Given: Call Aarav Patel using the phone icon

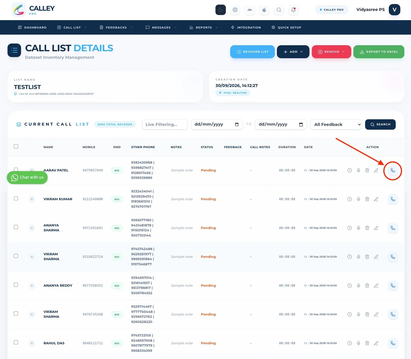Looking at the screenshot, I should click(393, 170).
